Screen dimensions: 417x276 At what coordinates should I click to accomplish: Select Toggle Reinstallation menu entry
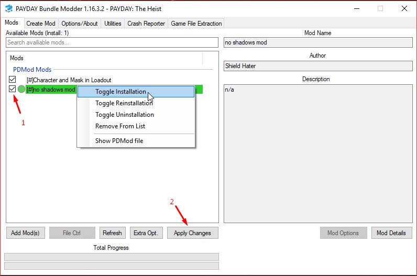pyautogui.click(x=136, y=103)
